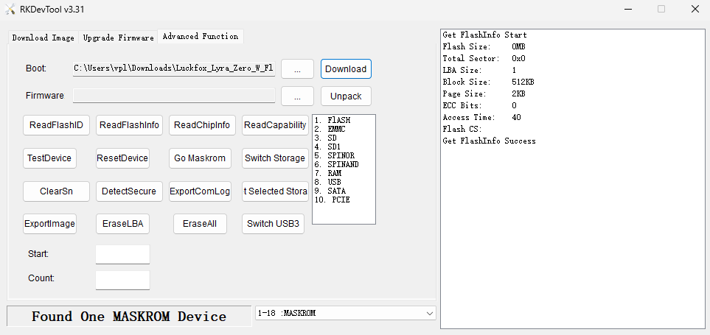The image size is (710, 335).
Task: Click 'Access Time: 40' log line
Action: 481,117
